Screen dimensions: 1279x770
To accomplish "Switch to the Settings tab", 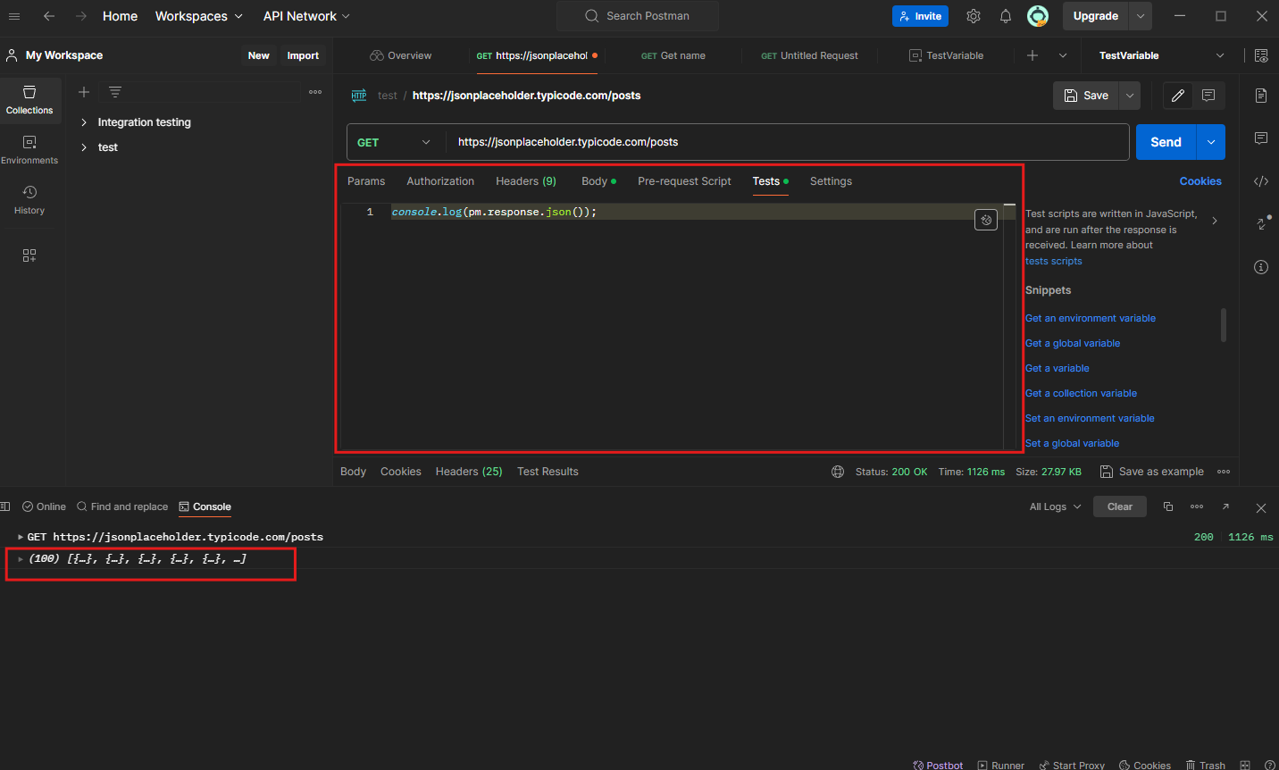I will (831, 181).
